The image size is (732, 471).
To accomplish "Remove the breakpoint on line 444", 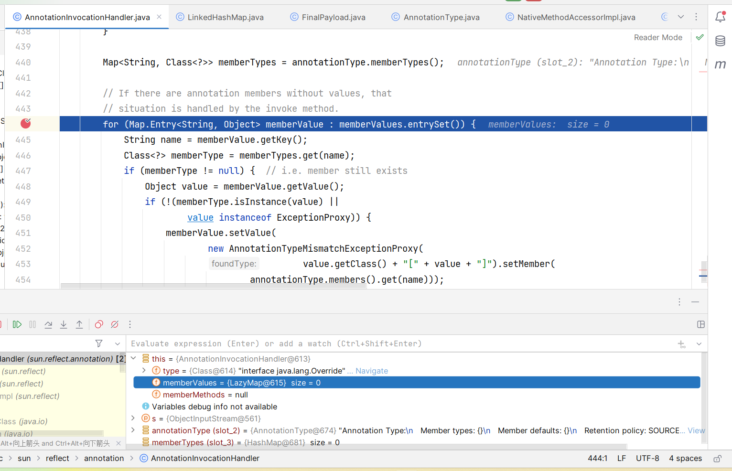I will tap(26, 124).
